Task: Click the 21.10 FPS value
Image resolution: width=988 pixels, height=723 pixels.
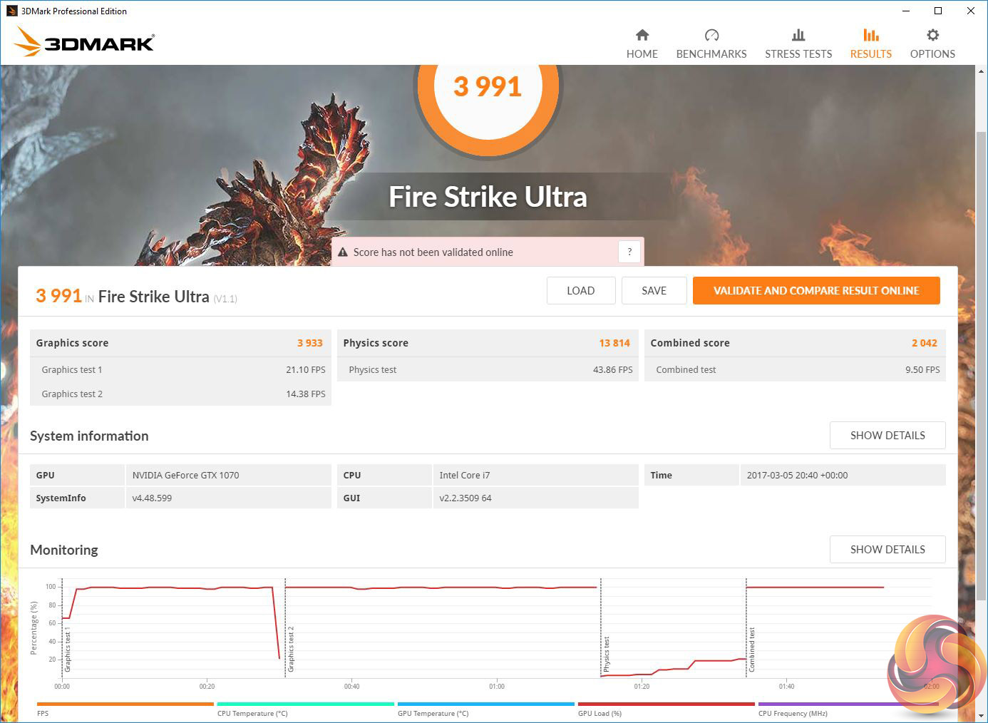Action: [x=306, y=369]
